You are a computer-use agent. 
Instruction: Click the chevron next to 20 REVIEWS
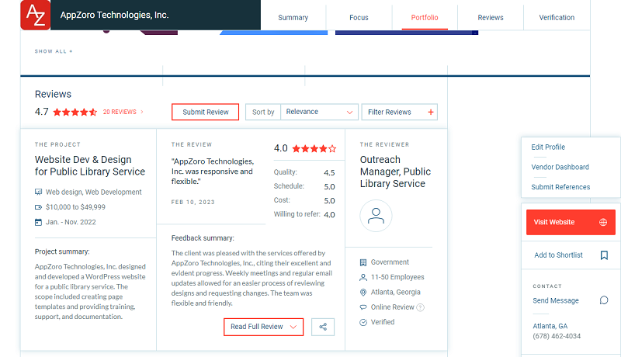[142, 112]
